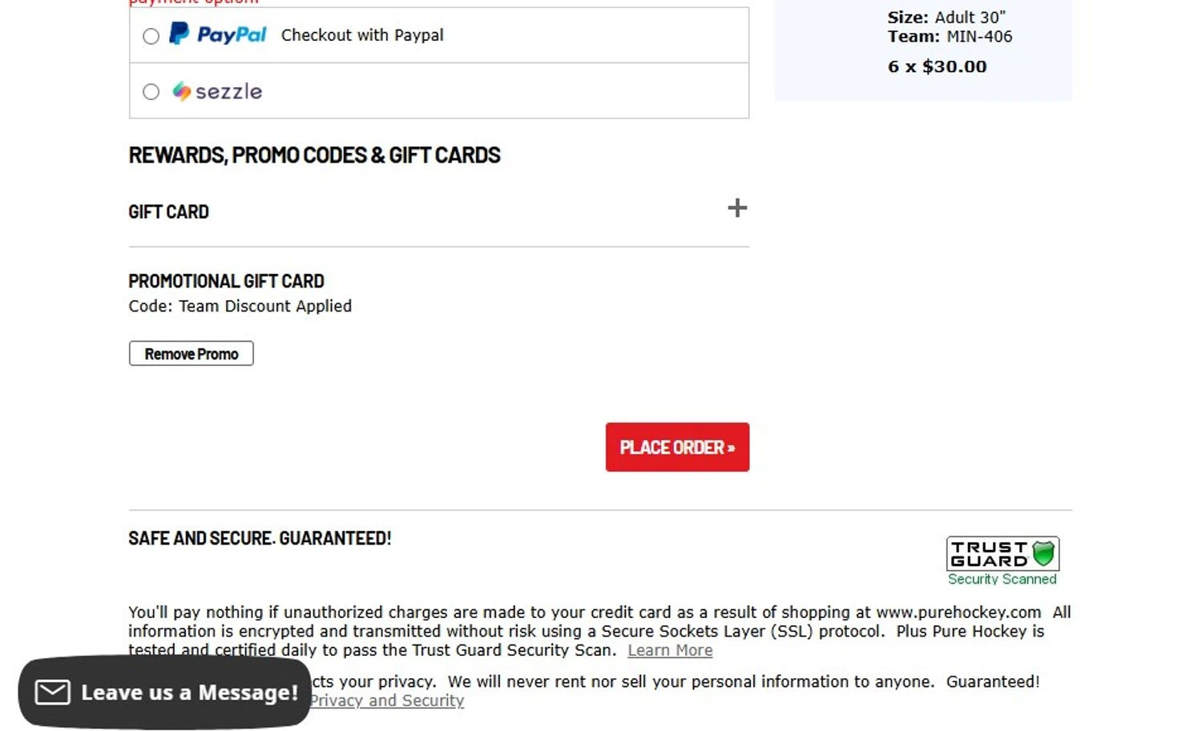Viewport: 1202px width, 731px height.
Task: Select the Sezzle payment radio button
Action: tap(151, 92)
